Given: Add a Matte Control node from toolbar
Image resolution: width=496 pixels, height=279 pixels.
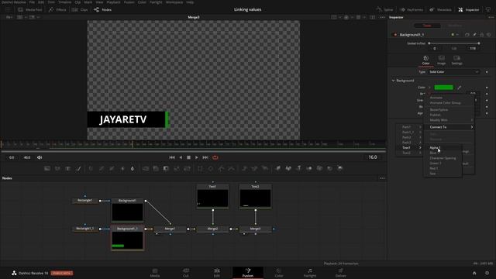Looking at the screenshot, I should pos(166,169).
